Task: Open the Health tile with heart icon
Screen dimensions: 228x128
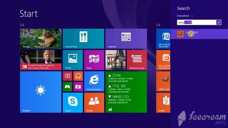Action: click(115, 60)
